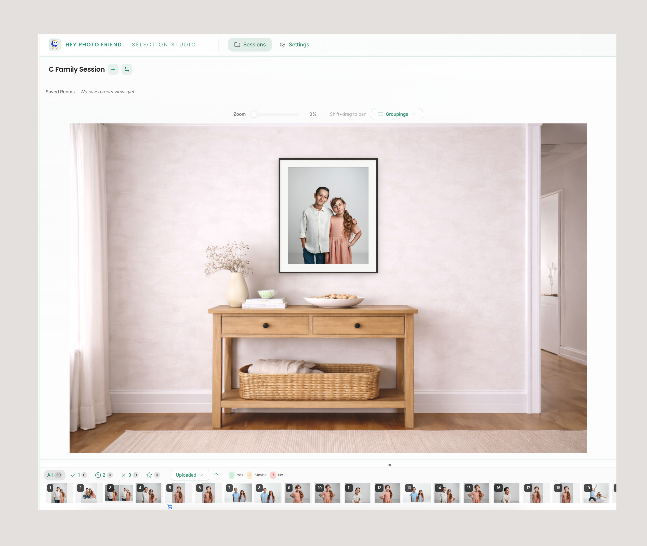Show All 39 photos filter
Screen dimensions: 647x546
coord(55,475)
